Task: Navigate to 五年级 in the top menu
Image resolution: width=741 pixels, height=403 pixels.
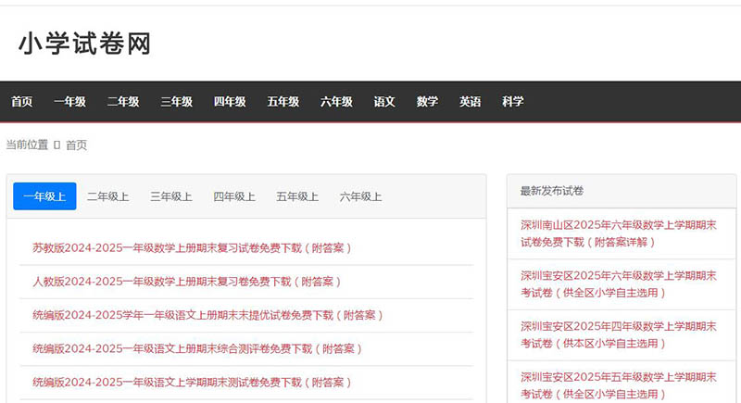Action: 283,102
